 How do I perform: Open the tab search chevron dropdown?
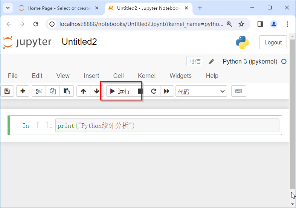[8, 8]
